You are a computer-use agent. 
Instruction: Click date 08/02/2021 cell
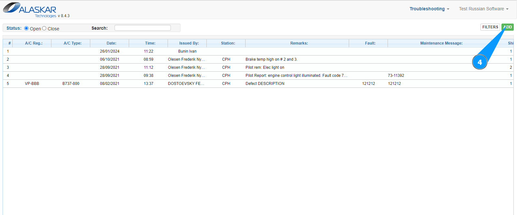tap(110, 84)
